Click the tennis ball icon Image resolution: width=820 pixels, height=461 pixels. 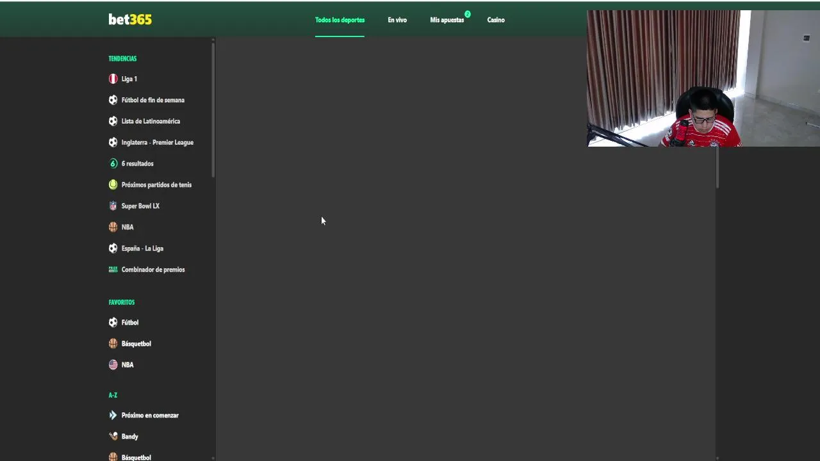113,184
